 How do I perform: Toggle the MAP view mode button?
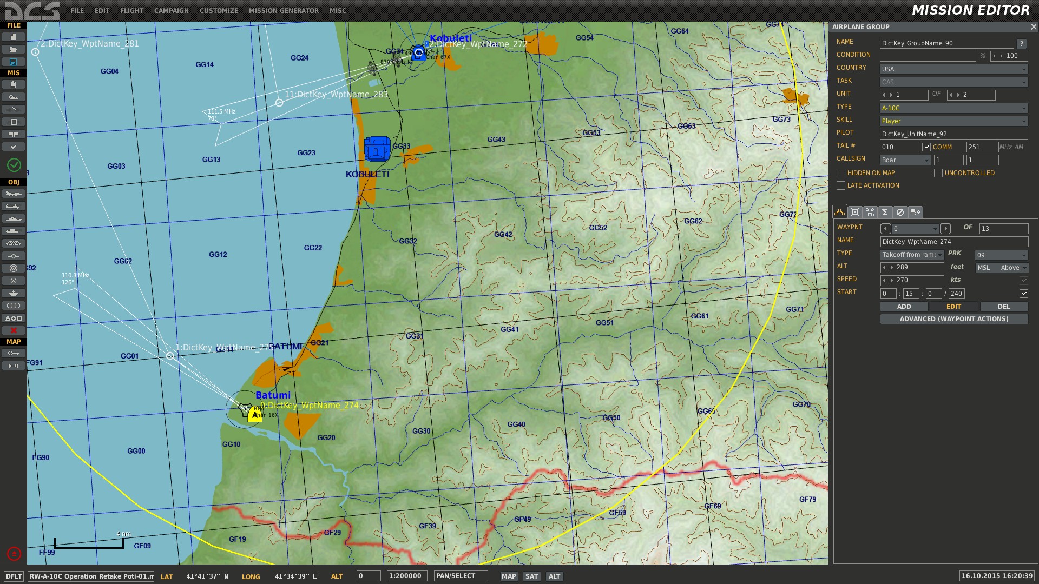509,576
